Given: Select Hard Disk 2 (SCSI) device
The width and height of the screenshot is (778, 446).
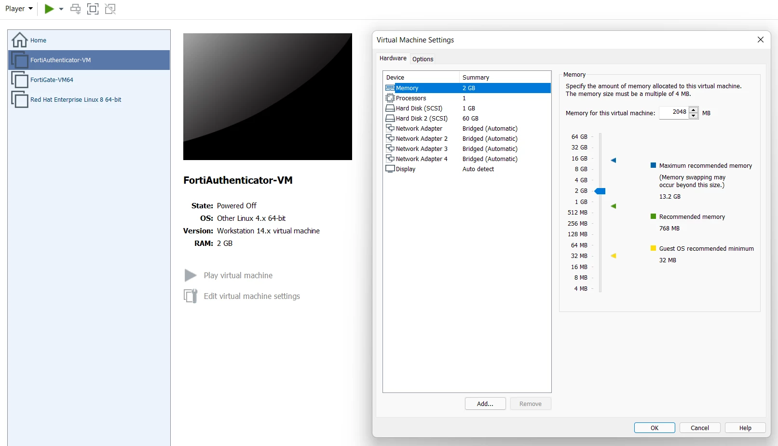Looking at the screenshot, I should point(467,119).
